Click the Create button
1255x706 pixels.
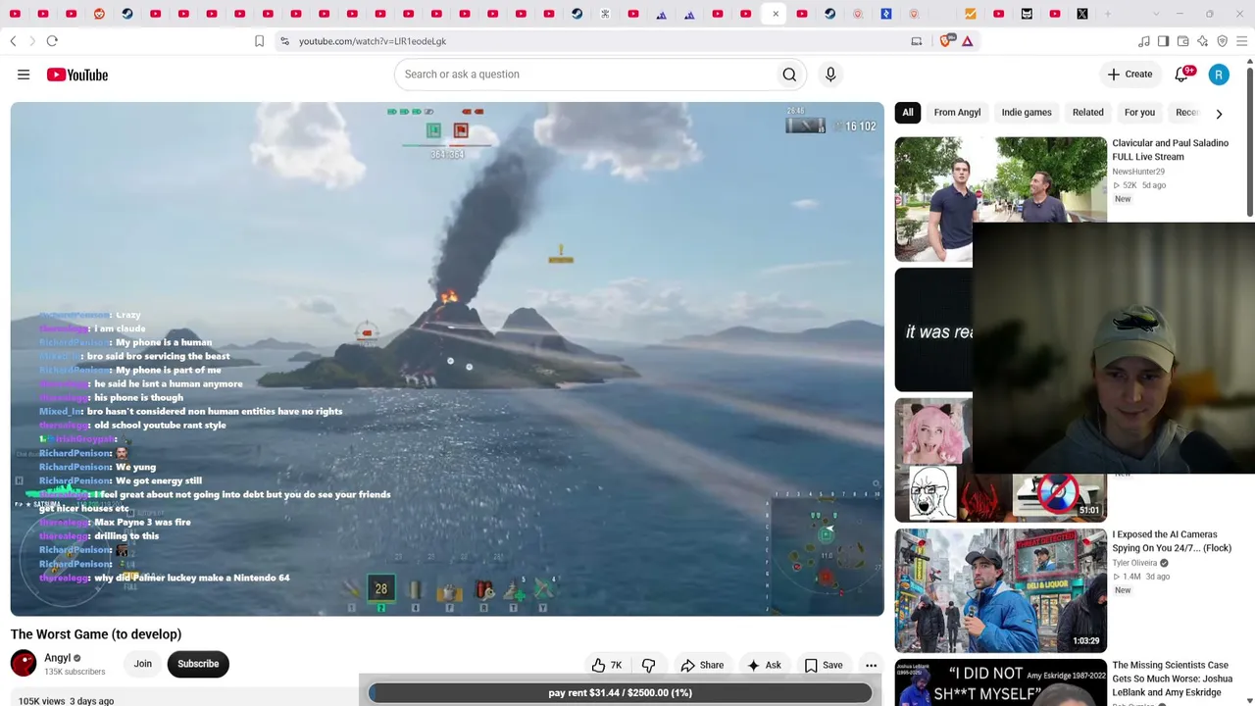[1129, 75]
